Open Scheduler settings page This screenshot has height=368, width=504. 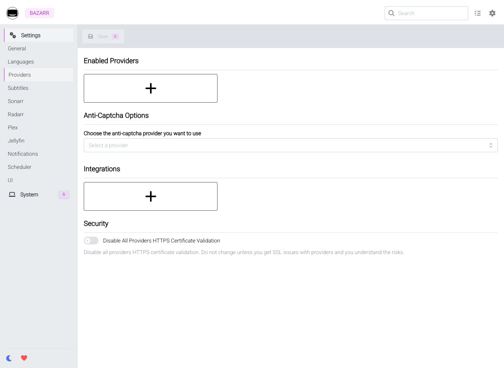(x=39, y=167)
